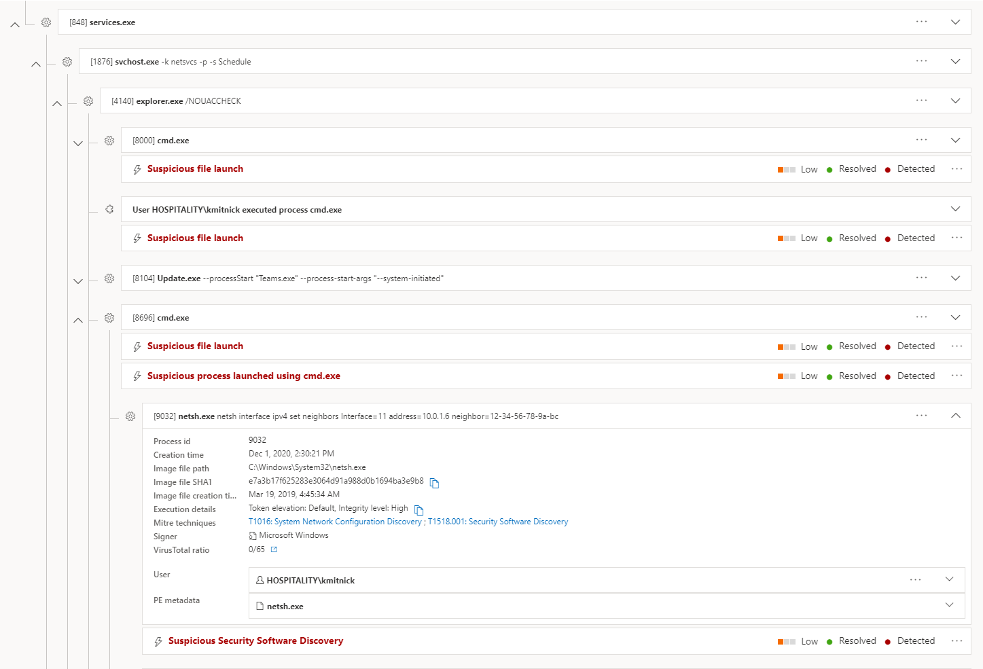Click the gear icon beside netsh.exe process
983x669 pixels.
[130, 416]
